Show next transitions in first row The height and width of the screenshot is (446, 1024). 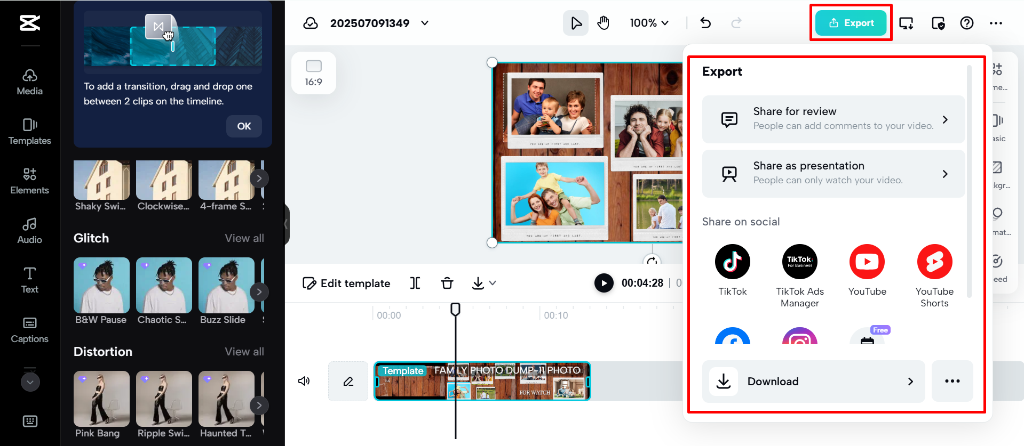[259, 179]
